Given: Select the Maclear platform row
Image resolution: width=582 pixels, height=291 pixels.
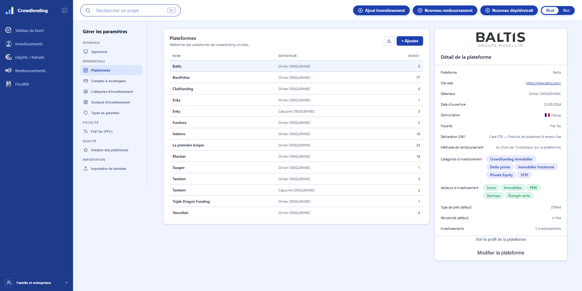Looking at the screenshot, I should pos(296,156).
